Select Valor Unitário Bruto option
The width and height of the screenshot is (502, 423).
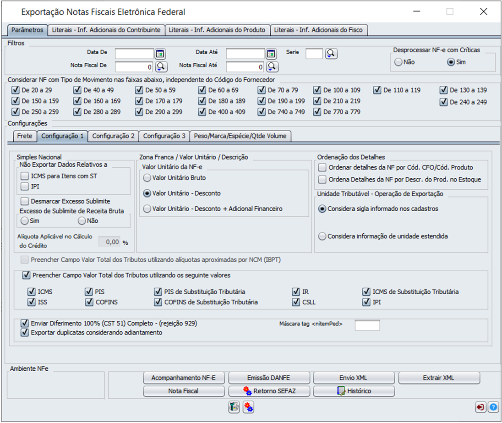(147, 178)
